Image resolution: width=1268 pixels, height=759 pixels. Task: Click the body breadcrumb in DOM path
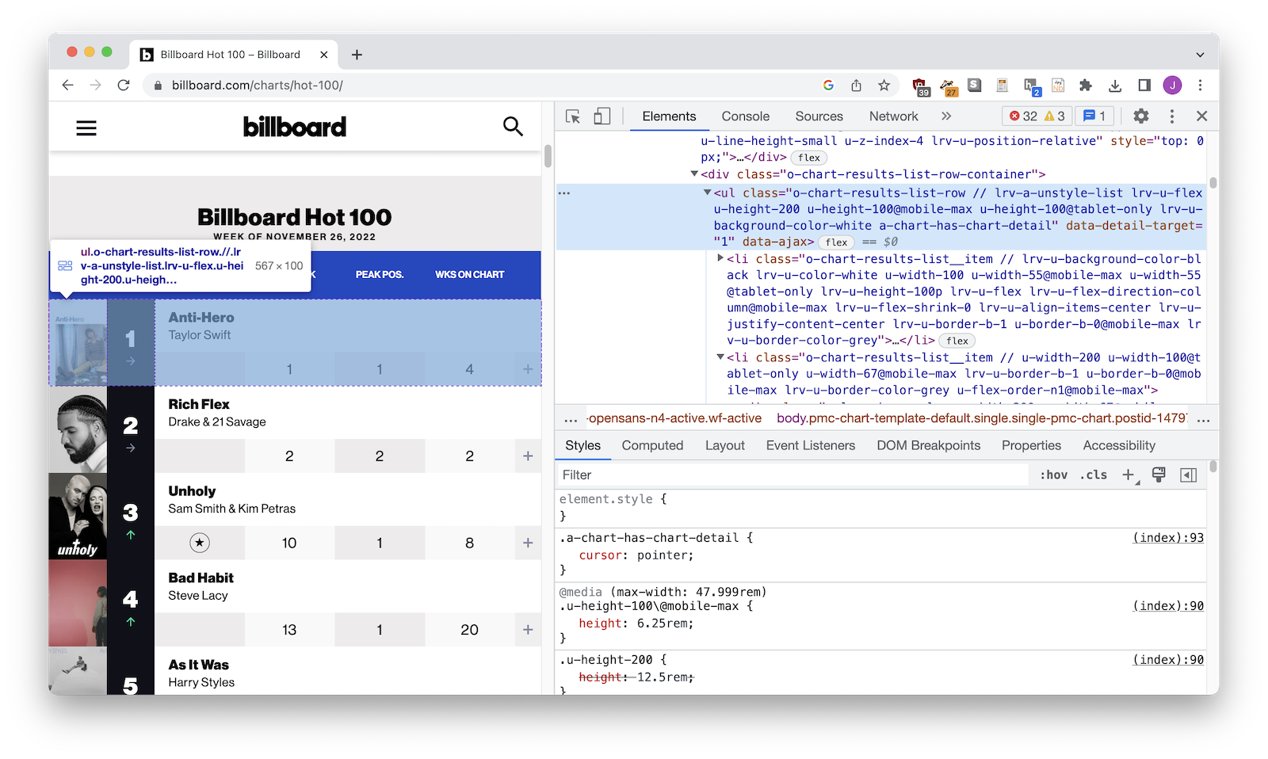pyautogui.click(x=981, y=418)
